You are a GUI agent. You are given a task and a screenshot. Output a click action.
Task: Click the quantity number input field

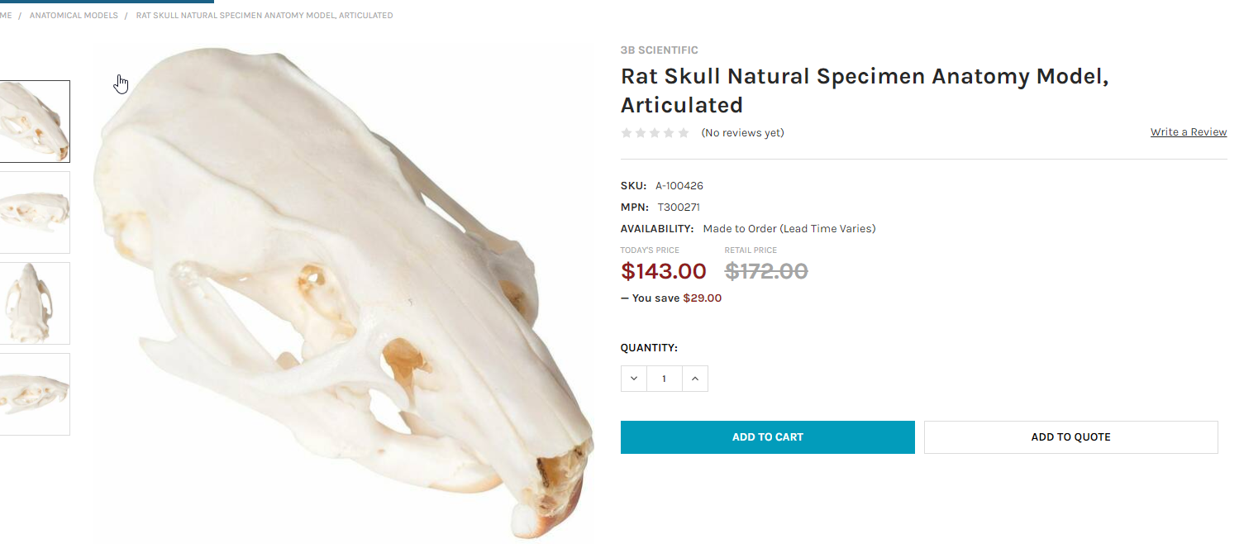664,379
